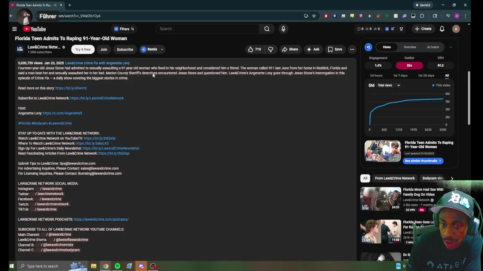Viewport: 483px width, 271px height.
Task: Bookmark this page with star icon
Action: click(314, 16)
